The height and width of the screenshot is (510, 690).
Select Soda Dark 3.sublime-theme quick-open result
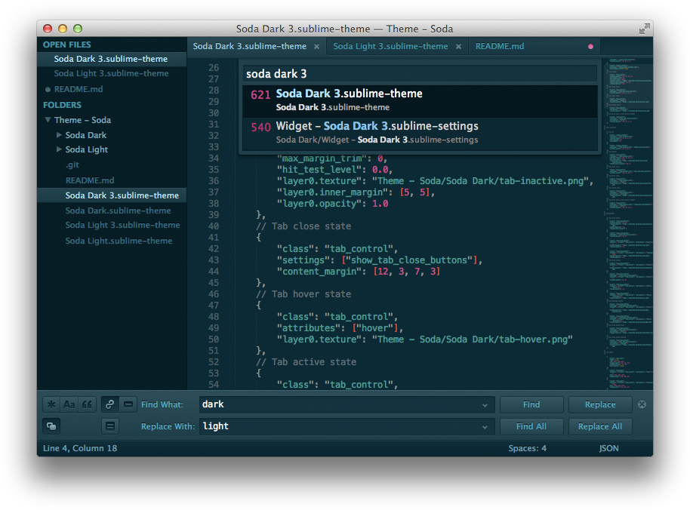[x=420, y=100]
